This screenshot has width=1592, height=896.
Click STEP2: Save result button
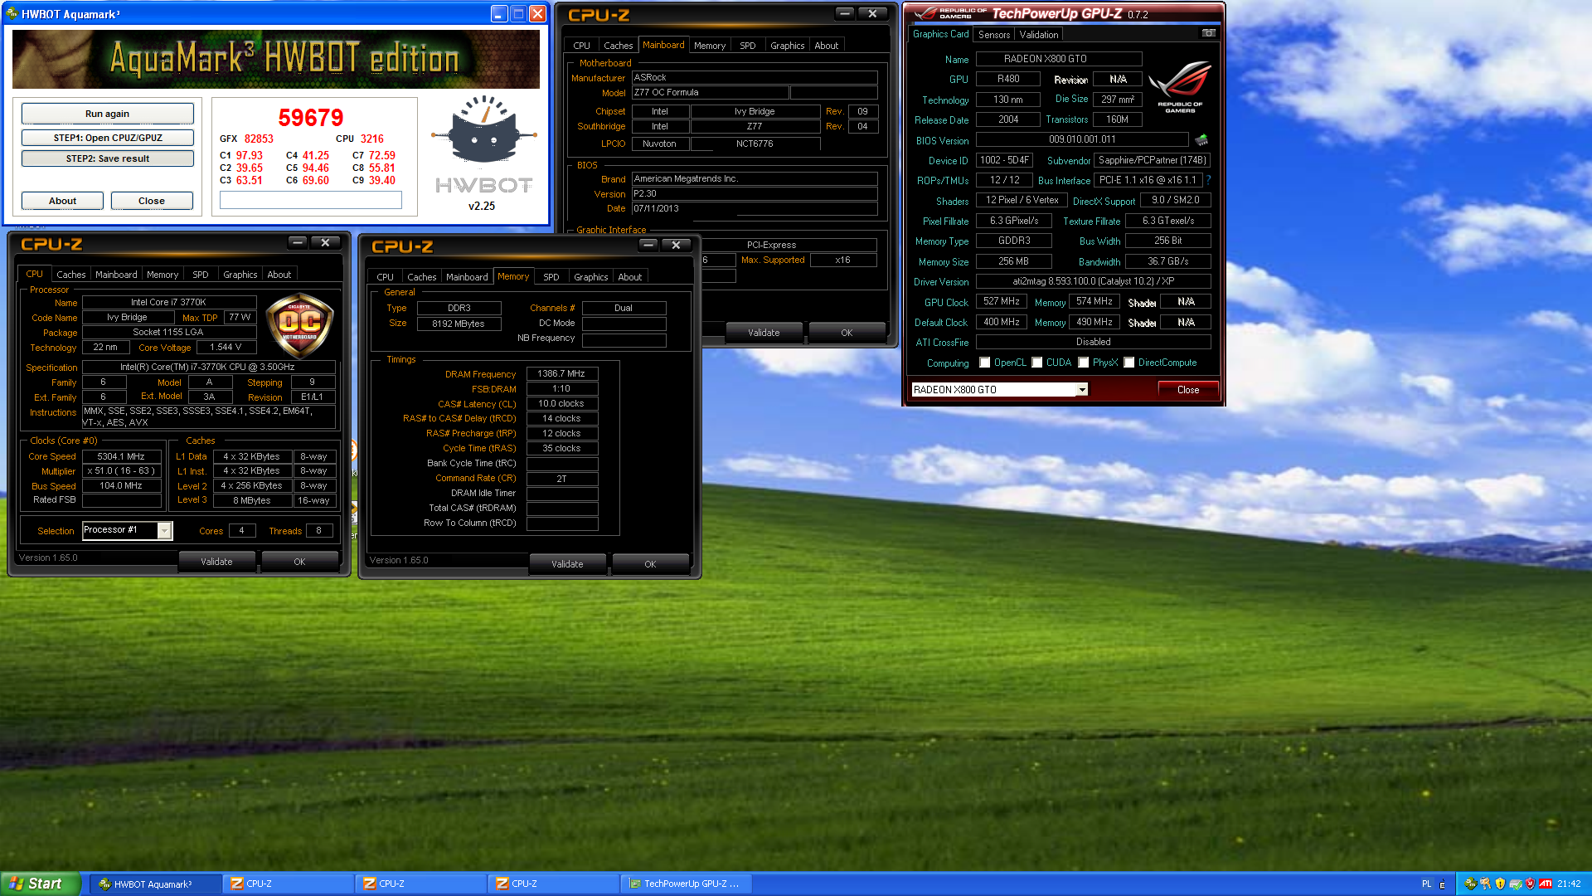108,158
